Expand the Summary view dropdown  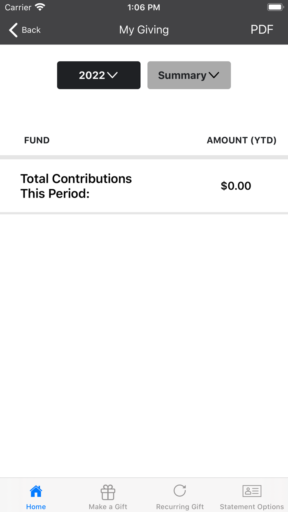[189, 75]
